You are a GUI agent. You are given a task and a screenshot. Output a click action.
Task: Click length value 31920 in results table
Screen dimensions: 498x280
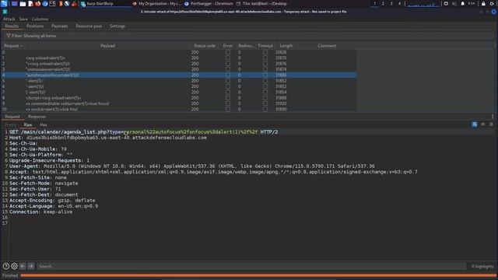tap(281, 103)
